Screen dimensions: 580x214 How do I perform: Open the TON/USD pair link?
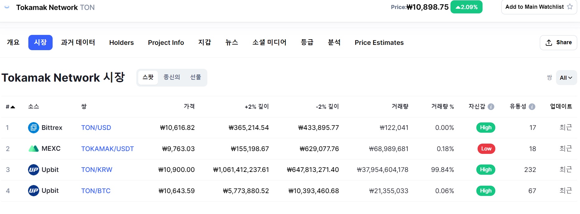96,128
